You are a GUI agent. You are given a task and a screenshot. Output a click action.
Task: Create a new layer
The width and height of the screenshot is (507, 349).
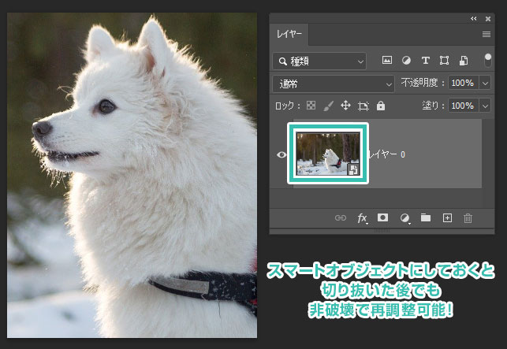[447, 218]
